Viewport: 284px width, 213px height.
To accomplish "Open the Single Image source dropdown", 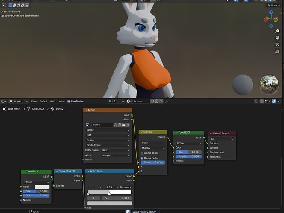I will (108, 145).
